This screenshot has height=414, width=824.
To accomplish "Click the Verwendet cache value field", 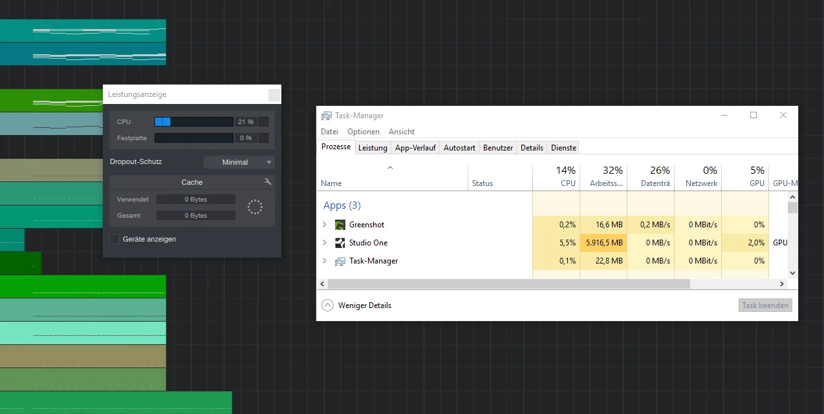I will pyautogui.click(x=196, y=200).
